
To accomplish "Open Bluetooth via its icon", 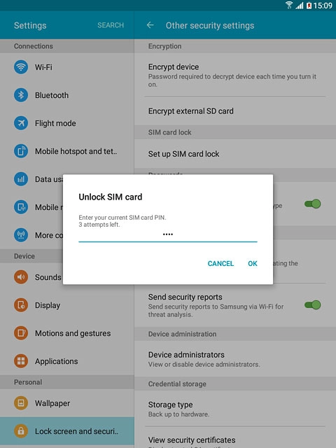I will pos(21,95).
